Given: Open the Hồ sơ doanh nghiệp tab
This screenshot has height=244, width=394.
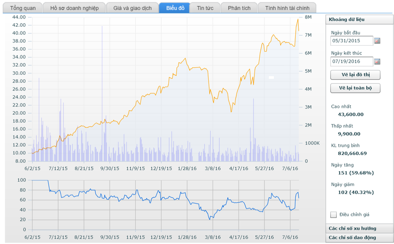Looking at the screenshot, I should (74, 8).
